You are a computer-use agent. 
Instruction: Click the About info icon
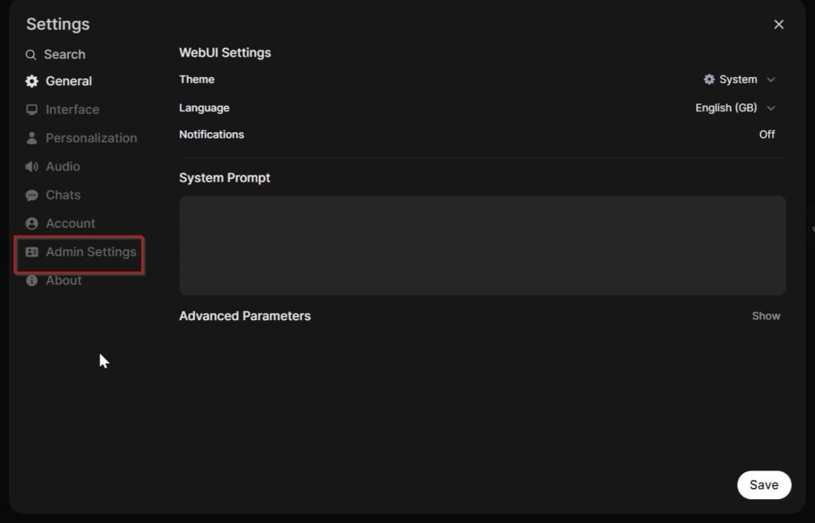pyautogui.click(x=32, y=280)
